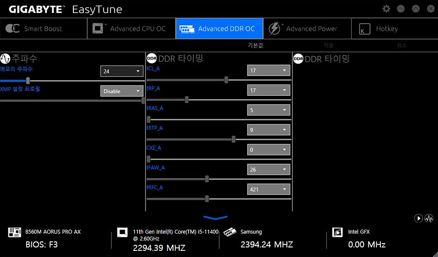Click the Advanced DDR OC memory icon
Screen dimensions: 438x257
(x=187, y=29)
